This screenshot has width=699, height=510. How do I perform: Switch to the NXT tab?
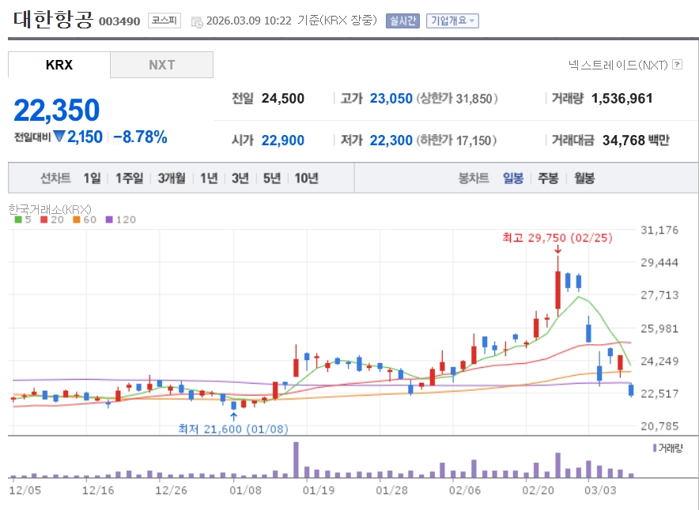pos(161,65)
